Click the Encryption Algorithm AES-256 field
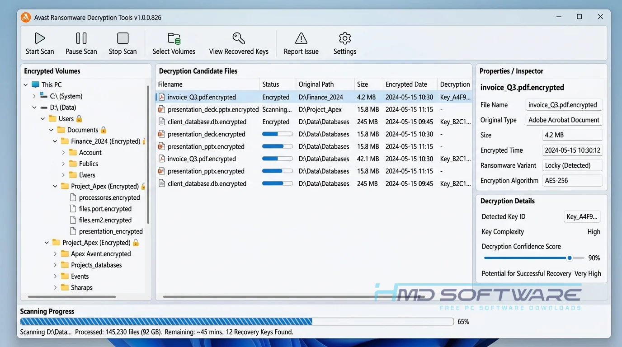This screenshot has width=622, height=347. (x=572, y=180)
